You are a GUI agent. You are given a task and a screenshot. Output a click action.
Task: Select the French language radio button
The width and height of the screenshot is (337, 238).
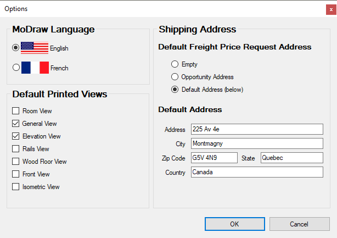coord(15,68)
